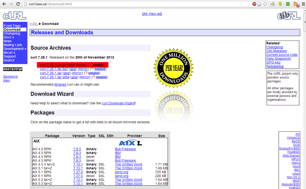Screen dimensions: 306x189
Task: Open Search in the sidebar menu
Action: (x=9, y=60)
